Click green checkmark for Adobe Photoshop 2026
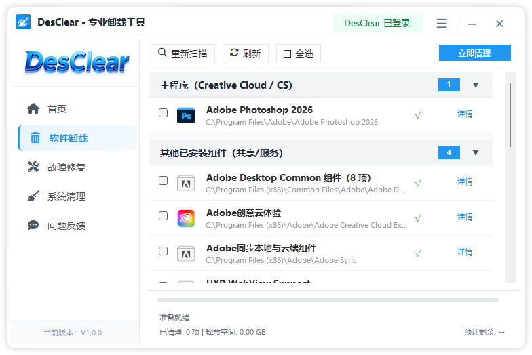Viewport: 532px width, 355px height. coord(418,115)
